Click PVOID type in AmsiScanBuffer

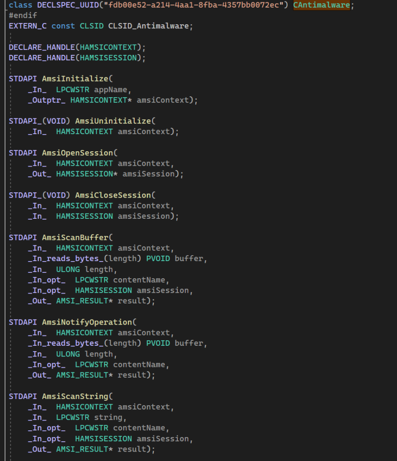click(158, 259)
